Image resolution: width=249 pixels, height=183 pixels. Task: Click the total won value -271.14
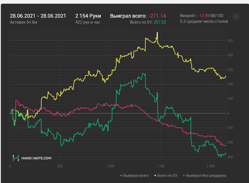pyautogui.click(x=157, y=16)
